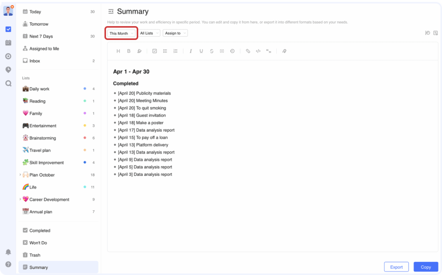Open the This Month period dropdown
The image size is (442, 275).
tap(121, 33)
